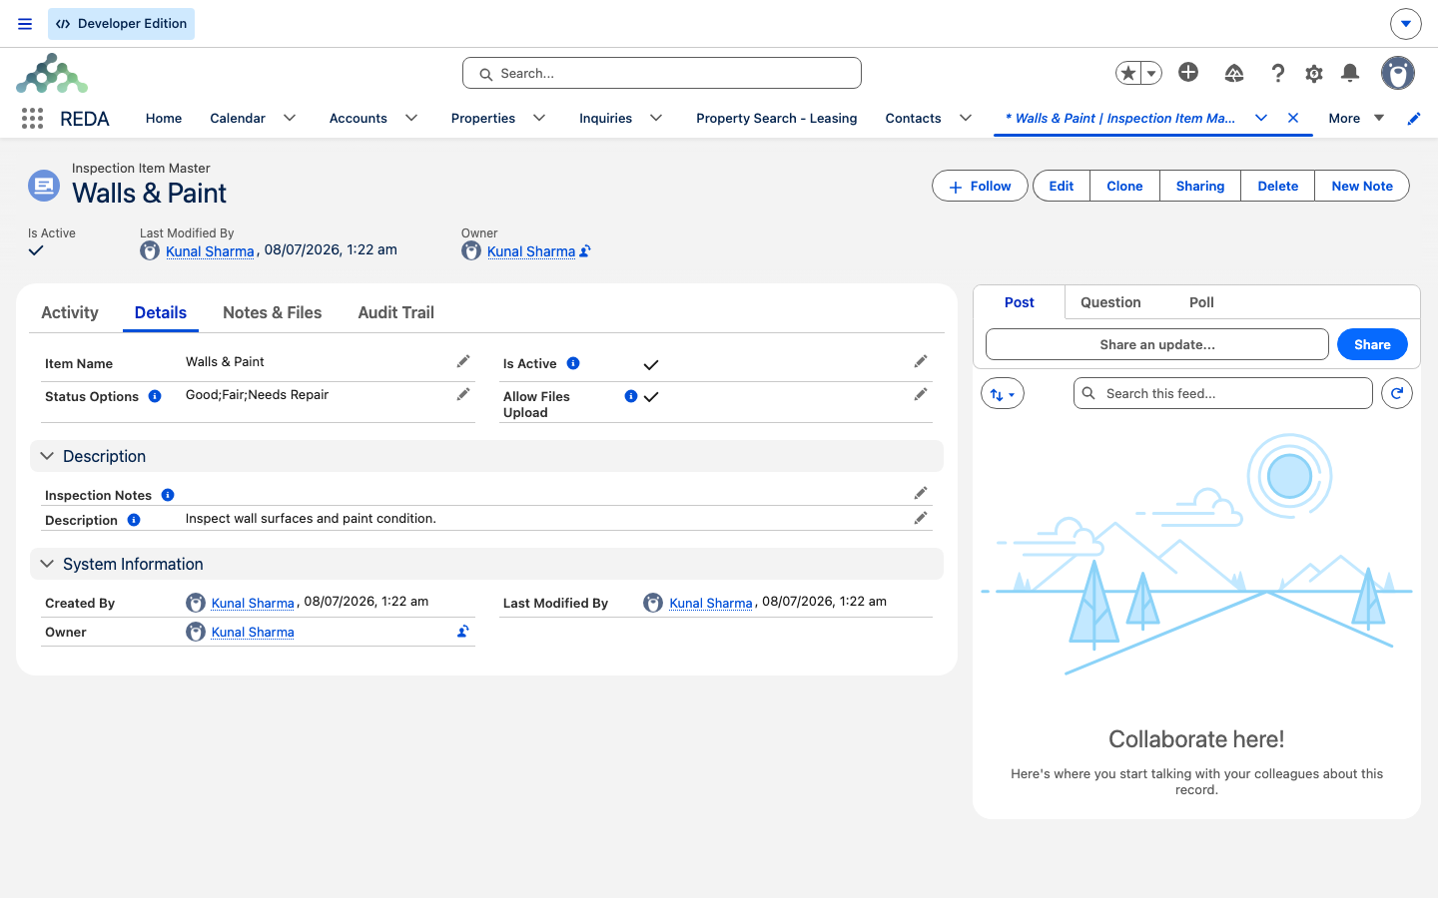Select the Poll tab in Chatter
The height and width of the screenshot is (898, 1438).
(1201, 302)
